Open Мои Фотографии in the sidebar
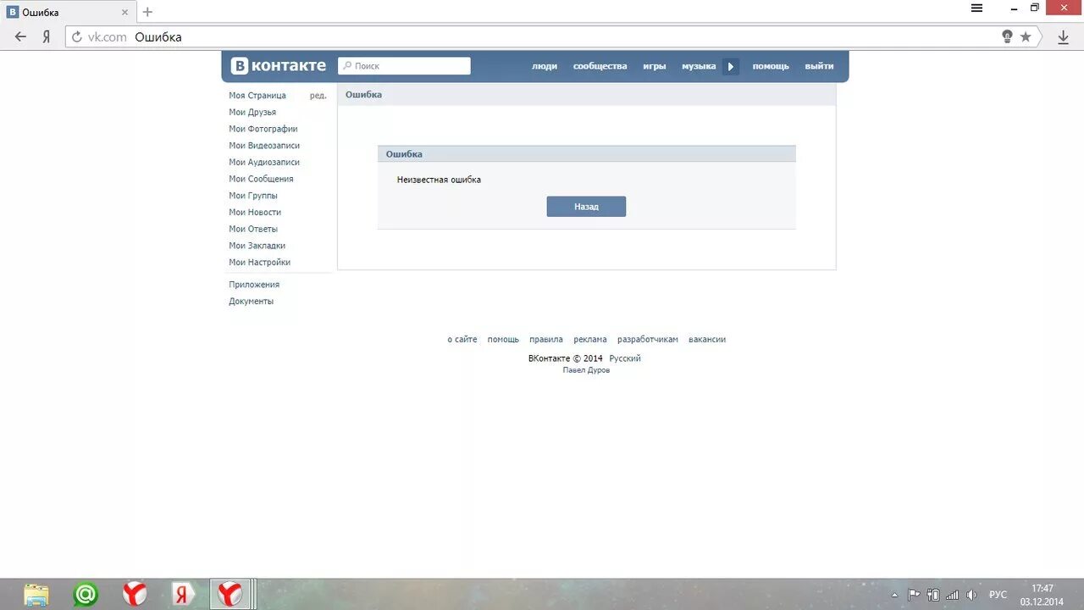1084x610 pixels. click(x=263, y=129)
